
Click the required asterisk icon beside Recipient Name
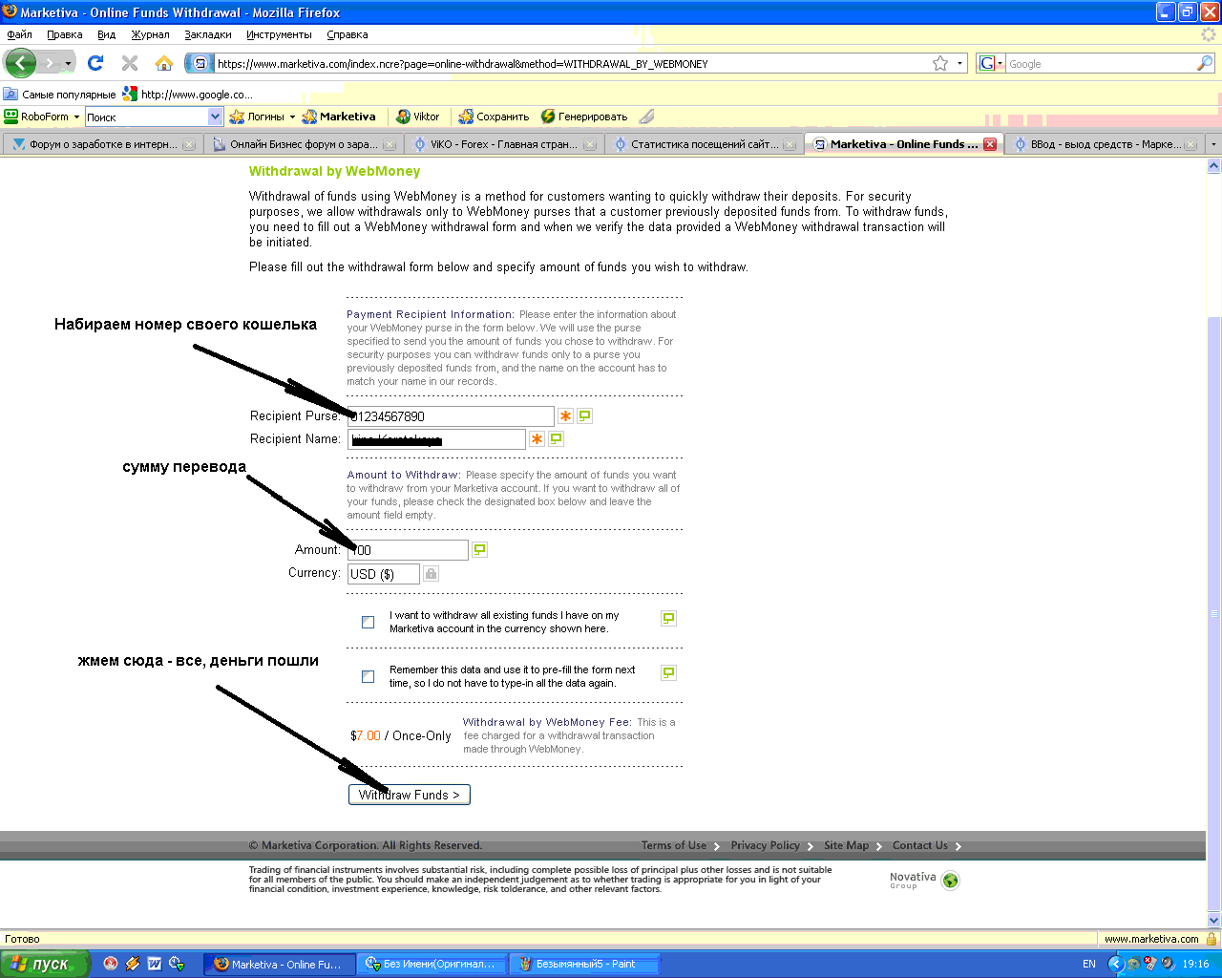tap(537, 439)
